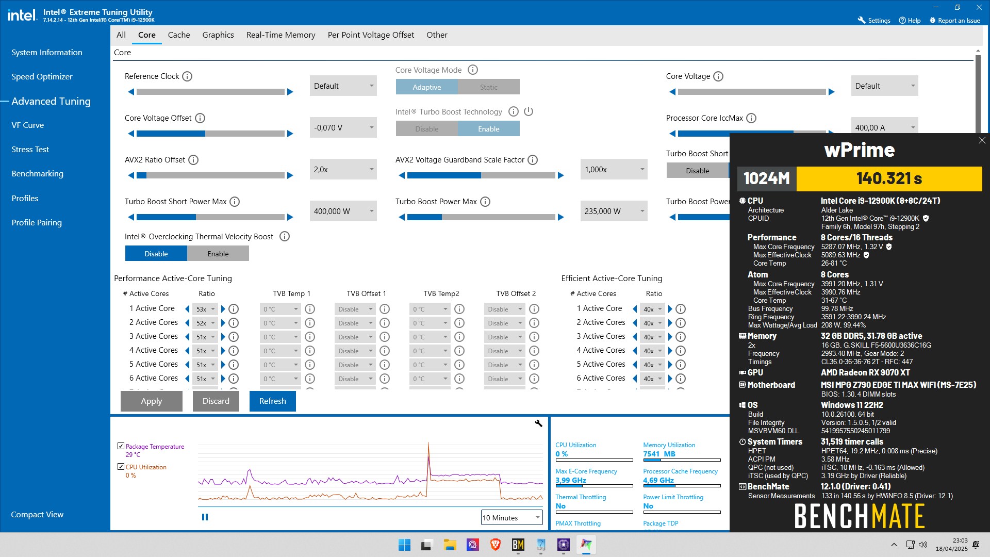Disable Overclocking Thermal Velocity Boost
This screenshot has height=557, width=990.
pos(156,254)
